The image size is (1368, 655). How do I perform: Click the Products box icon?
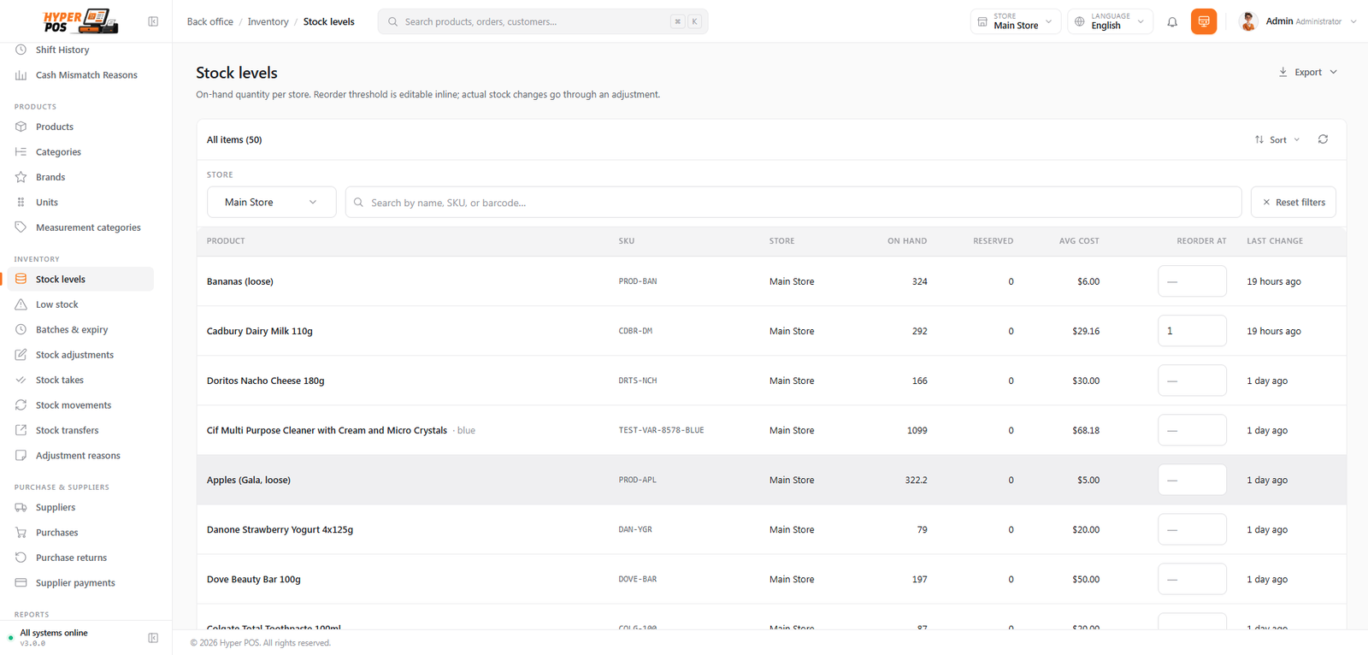point(21,127)
